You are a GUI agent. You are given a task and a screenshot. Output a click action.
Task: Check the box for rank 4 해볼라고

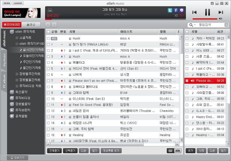click(48, 63)
